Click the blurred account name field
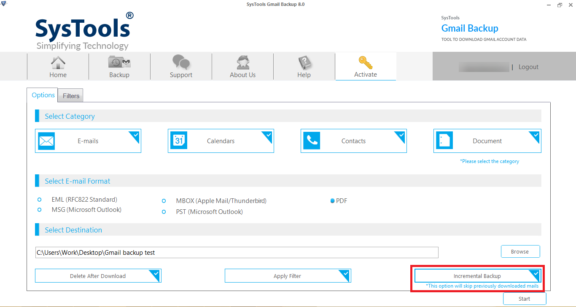 click(484, 67)
